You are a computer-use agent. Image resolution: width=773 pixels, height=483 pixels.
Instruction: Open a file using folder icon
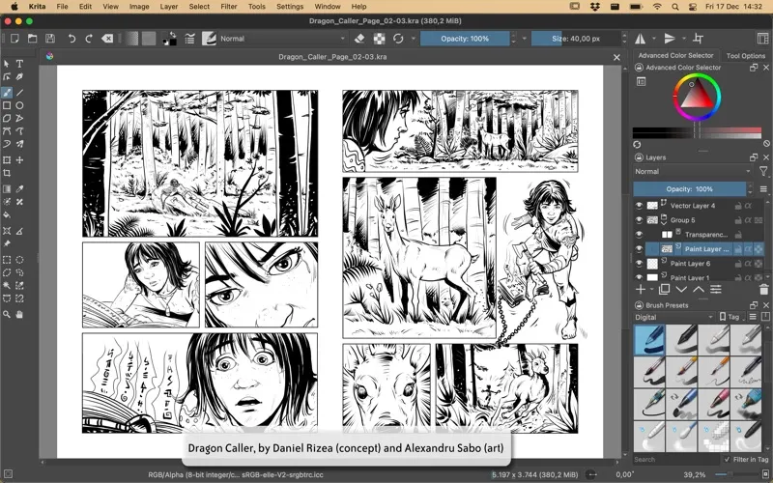pyautogui.click(x=33, y=39)
